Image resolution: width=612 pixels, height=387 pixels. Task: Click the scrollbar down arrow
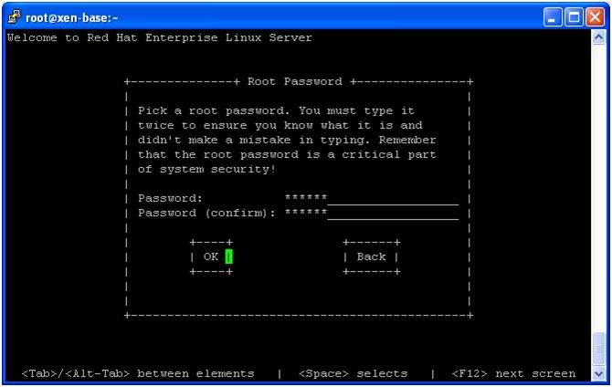click(598, 374)
